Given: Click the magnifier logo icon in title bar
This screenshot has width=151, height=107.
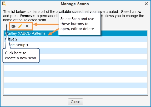Looking at the screenshot, I should [x=4, y=4].
